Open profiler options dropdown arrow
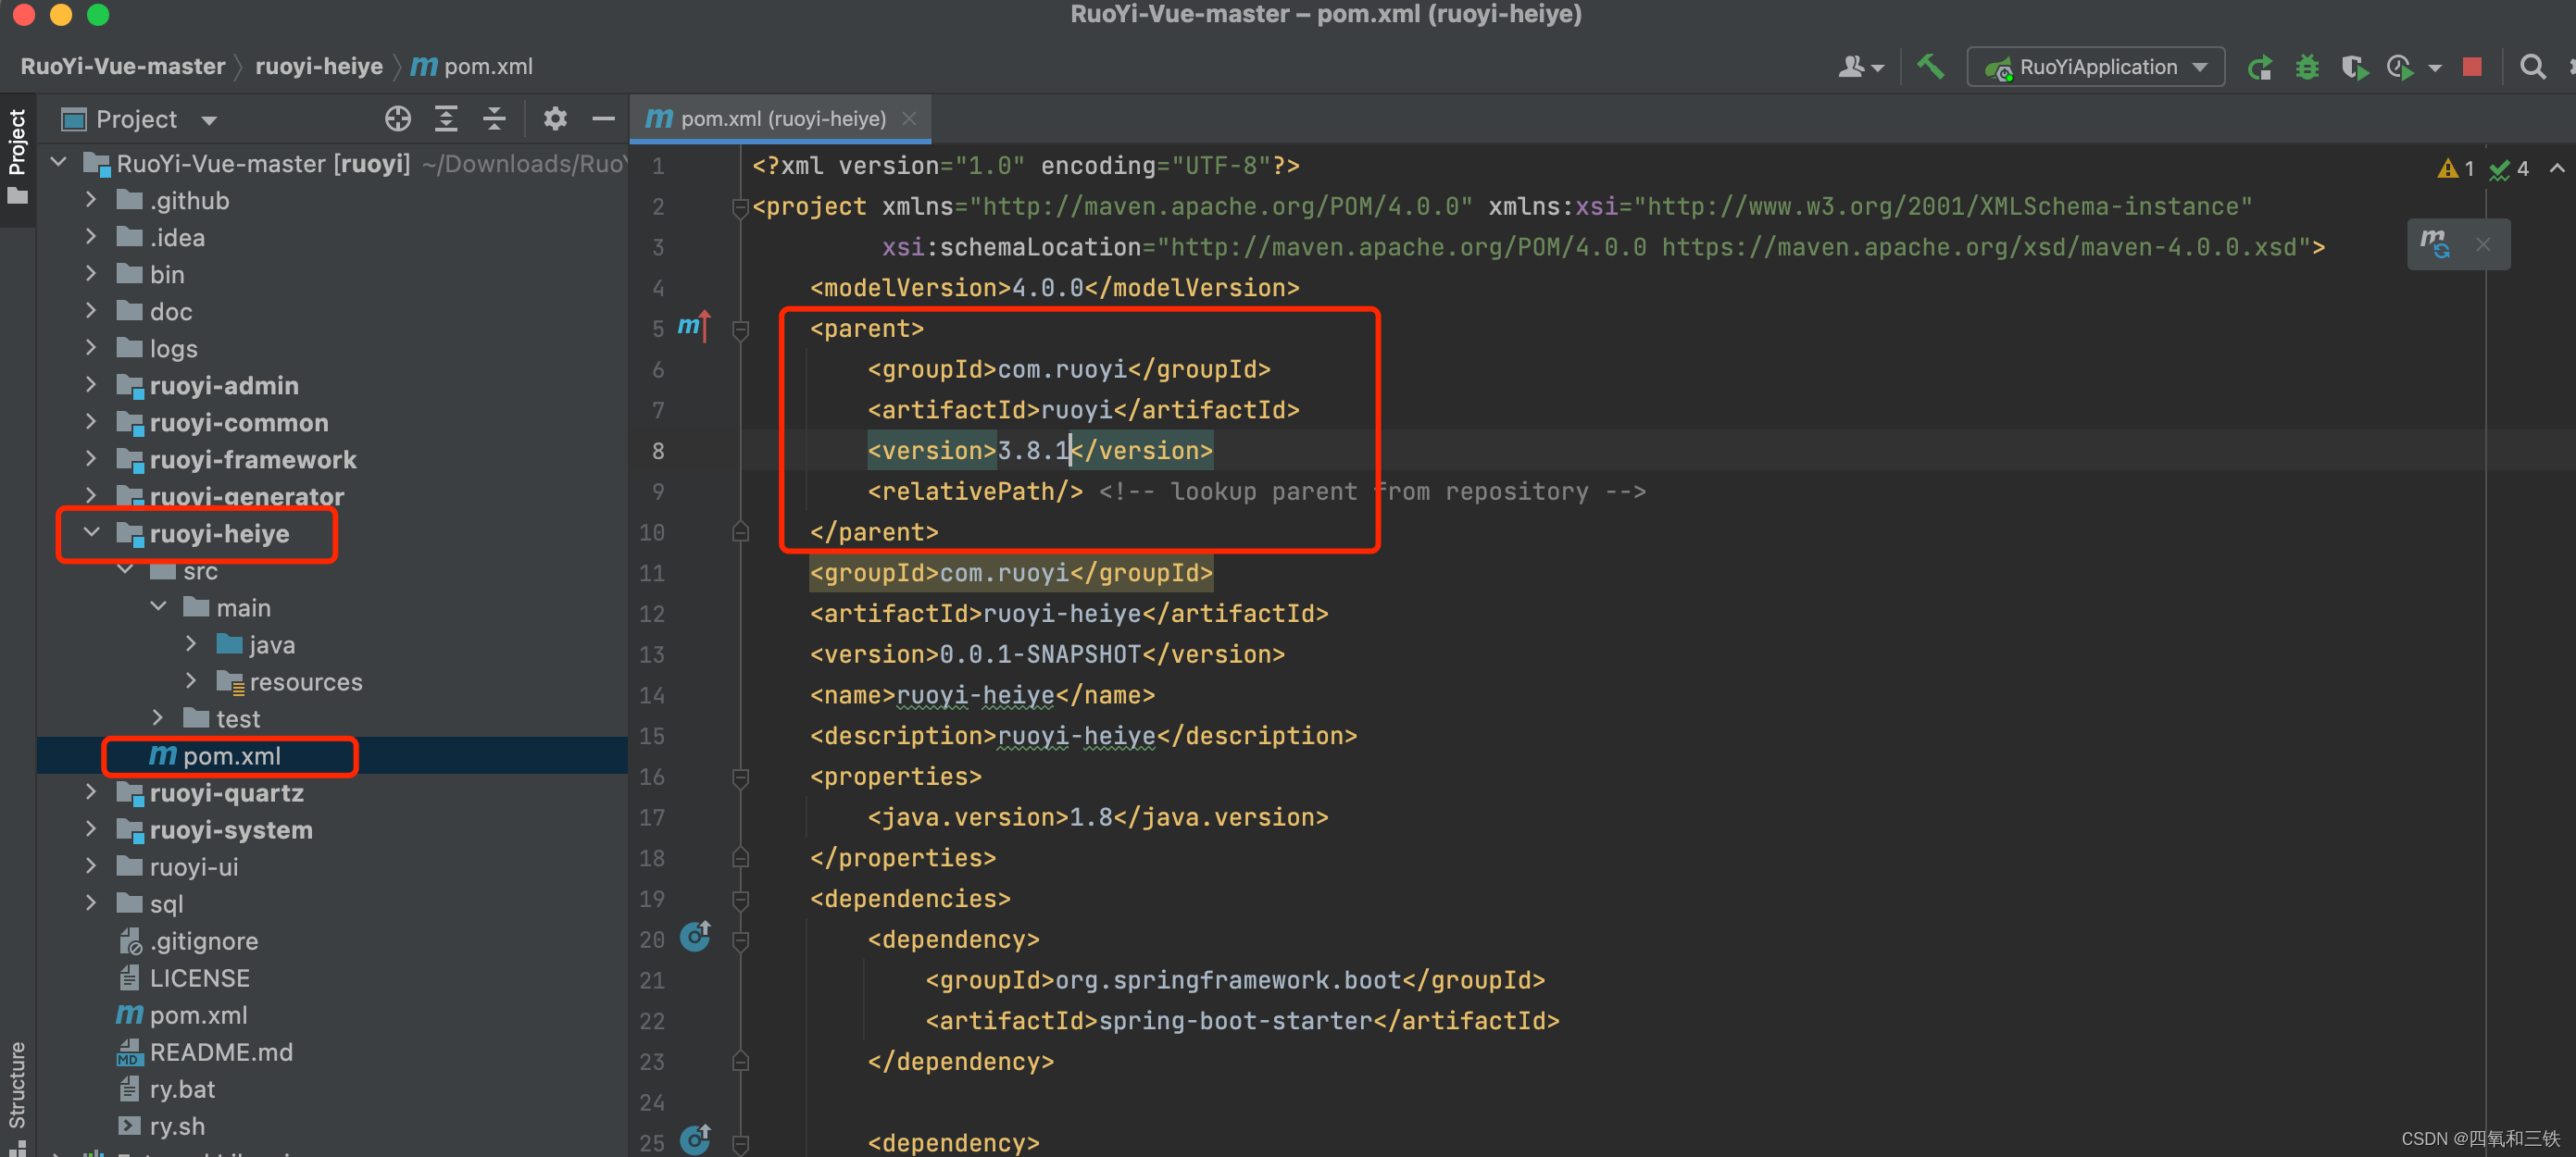Viewport: 2576px width, 1157px height. (x=2435, y=68)
